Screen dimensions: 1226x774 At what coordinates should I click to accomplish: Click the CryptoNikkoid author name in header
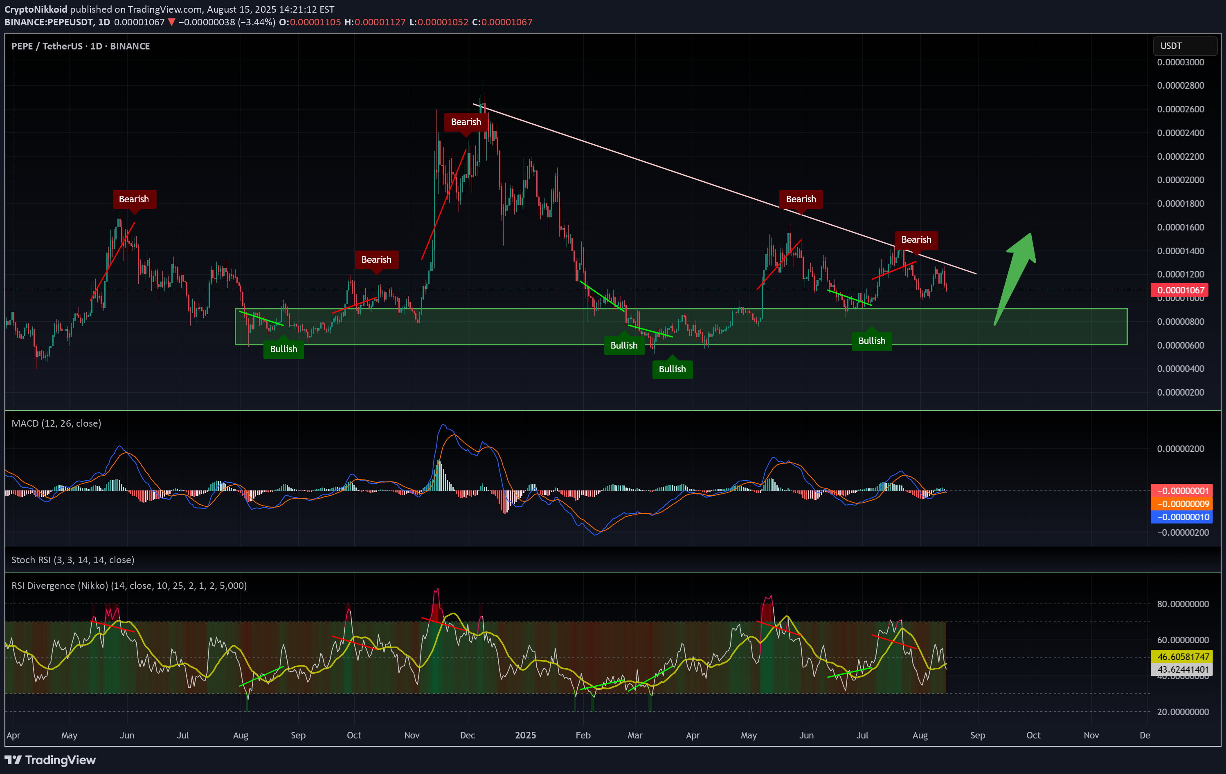point(36,9)
